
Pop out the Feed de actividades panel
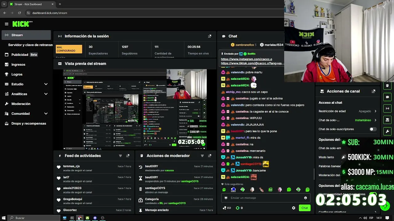point(128,156)
